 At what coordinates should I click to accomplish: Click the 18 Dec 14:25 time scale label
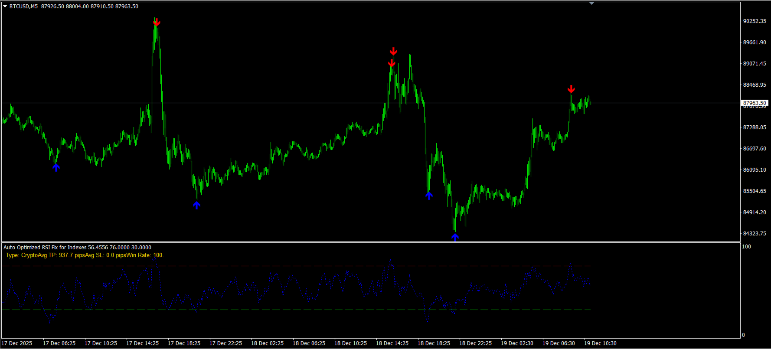coord(392,343)
